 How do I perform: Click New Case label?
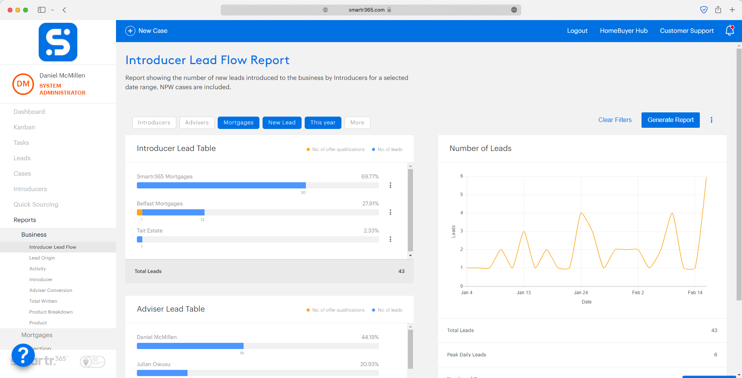pos(153,31)
